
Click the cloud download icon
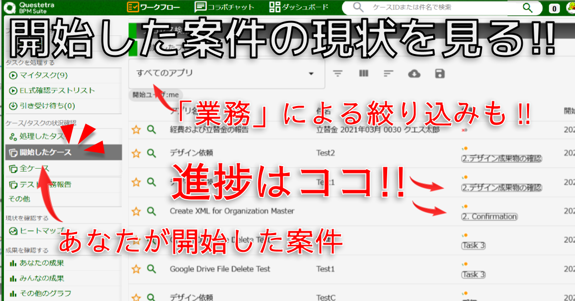click(x=414, y=74)
